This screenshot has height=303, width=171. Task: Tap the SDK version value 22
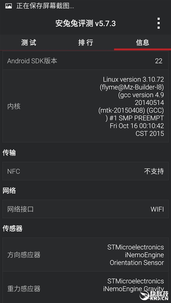(159, 61)
